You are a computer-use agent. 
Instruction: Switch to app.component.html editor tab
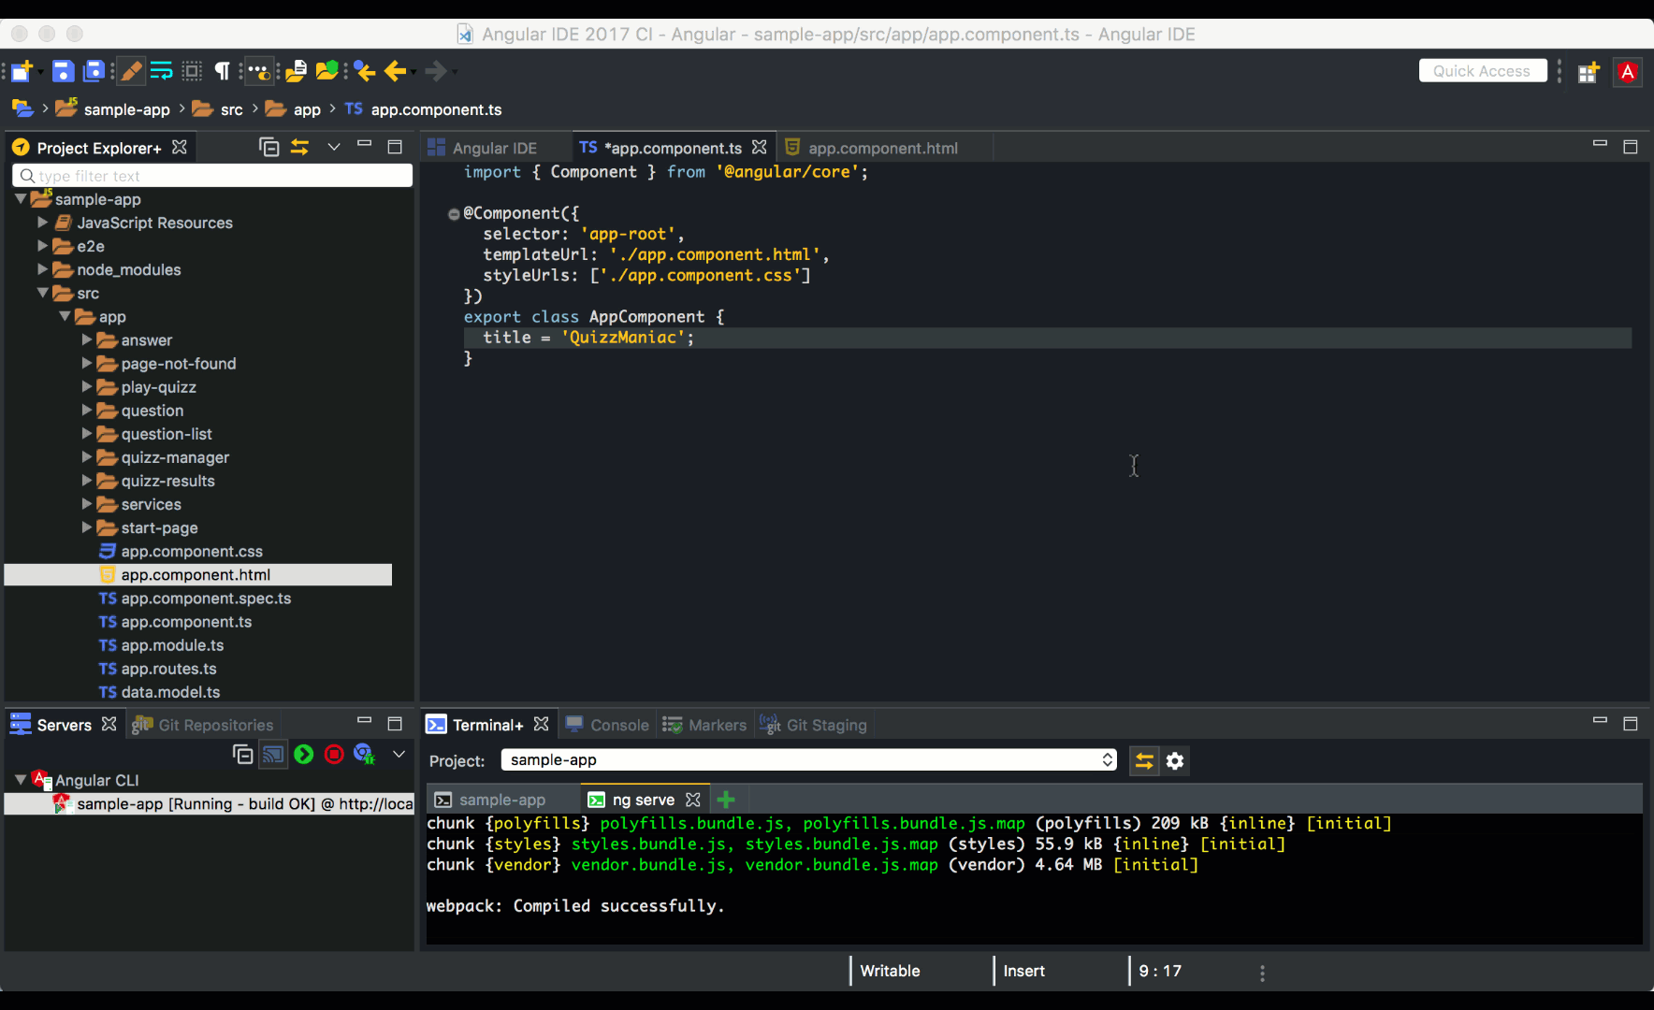tap(882, 148)
